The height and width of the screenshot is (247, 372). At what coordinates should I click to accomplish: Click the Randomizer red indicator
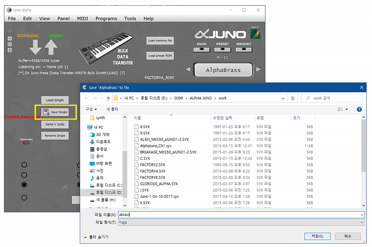[26, 143]
